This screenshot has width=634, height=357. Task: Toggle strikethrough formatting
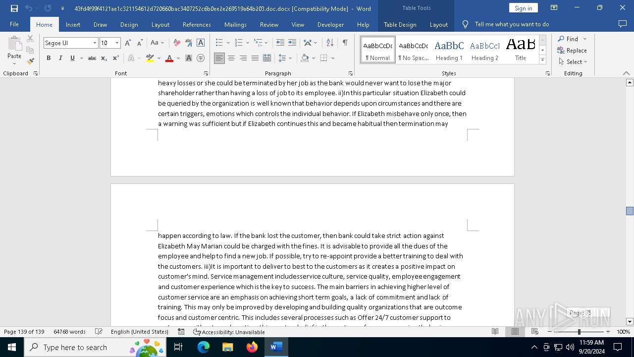point(92,58)
